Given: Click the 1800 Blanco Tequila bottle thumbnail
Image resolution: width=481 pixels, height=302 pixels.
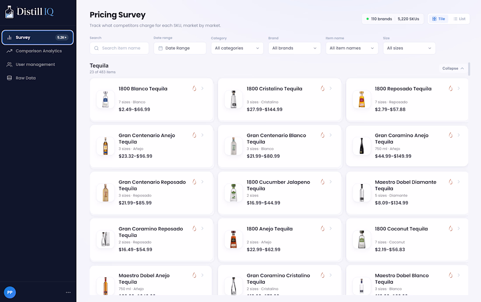Looking at the screenshot, I should coord(105,99).
